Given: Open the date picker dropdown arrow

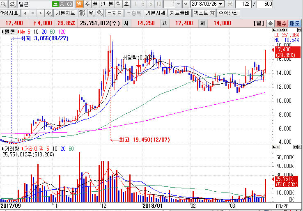Looking at the screenshot, I should pyautogui.click(x=221, y=4).
